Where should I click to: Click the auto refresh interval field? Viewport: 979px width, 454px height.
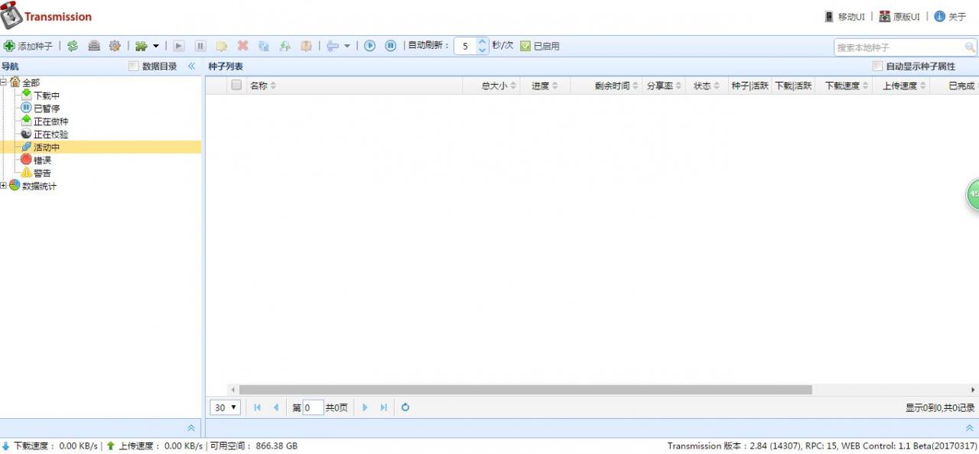coord(465,46)
